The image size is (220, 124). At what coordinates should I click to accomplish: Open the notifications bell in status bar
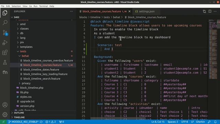coord(215,122)
